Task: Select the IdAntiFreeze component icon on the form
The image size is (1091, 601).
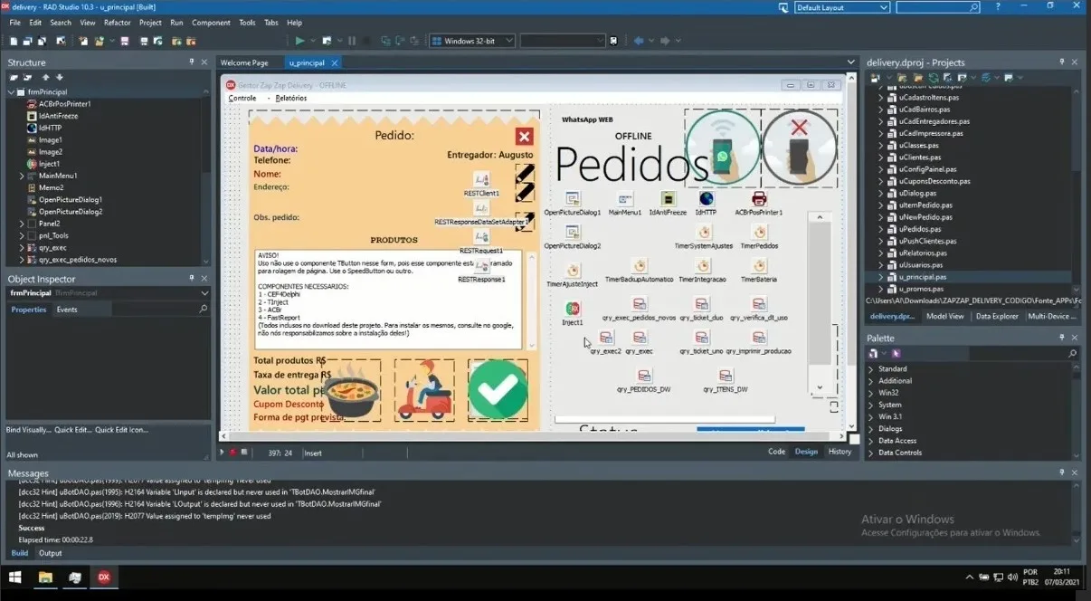Action: click(x=668, y=198)
